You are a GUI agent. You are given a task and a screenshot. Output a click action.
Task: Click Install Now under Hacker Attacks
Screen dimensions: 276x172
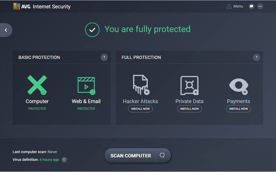tap(140, 109)
